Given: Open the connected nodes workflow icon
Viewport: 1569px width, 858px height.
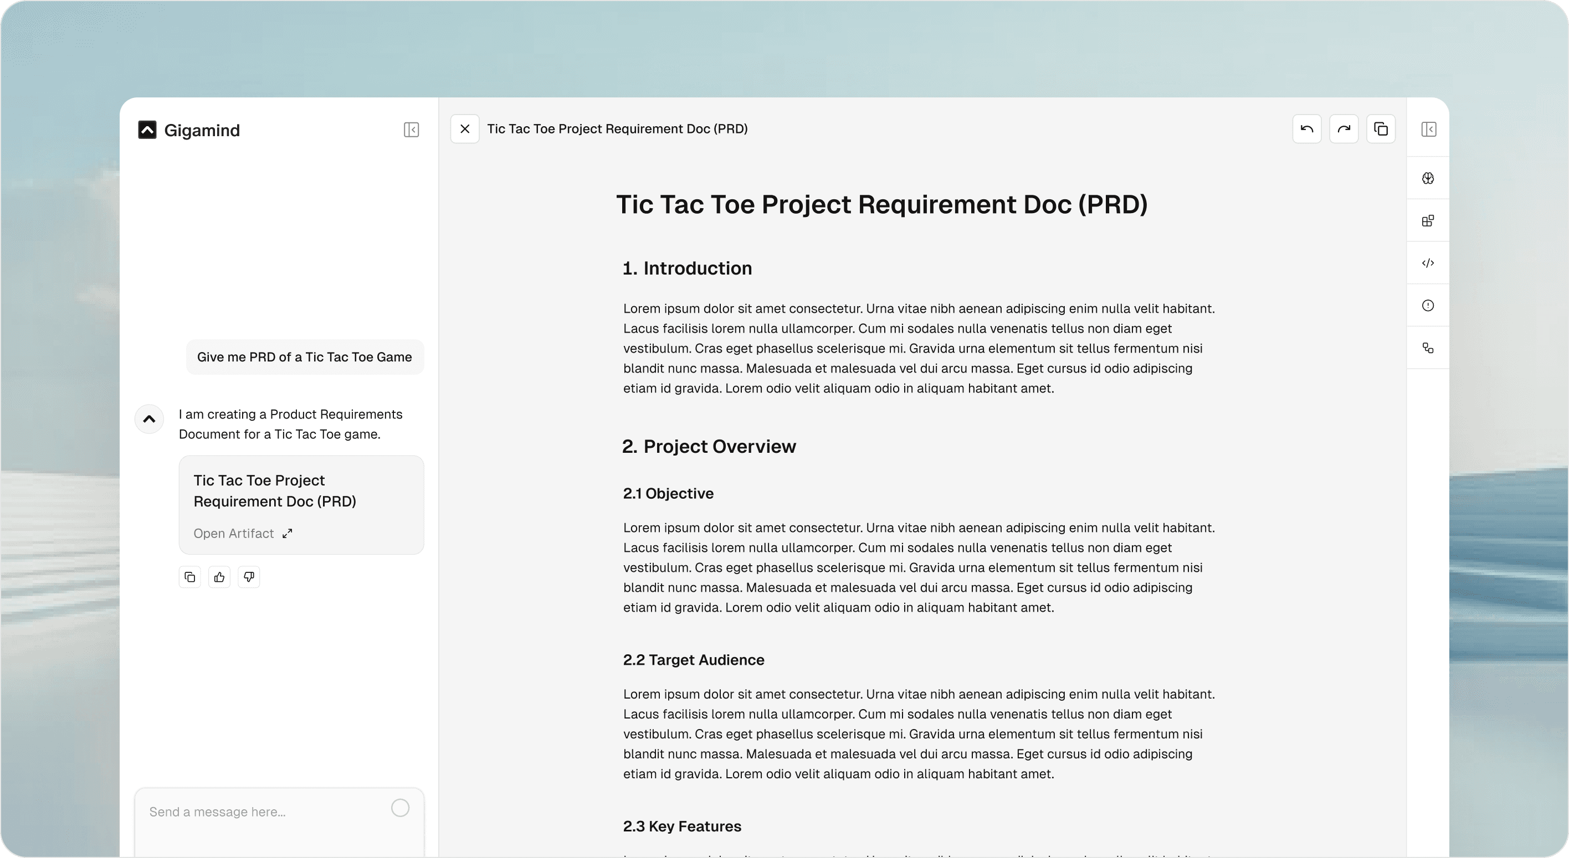Looking at the screenshot, I should pos(1428,348).
